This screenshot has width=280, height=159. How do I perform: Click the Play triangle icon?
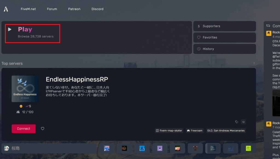10,29
